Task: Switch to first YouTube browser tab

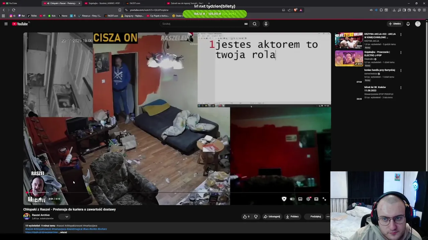Action: [20, 3]
